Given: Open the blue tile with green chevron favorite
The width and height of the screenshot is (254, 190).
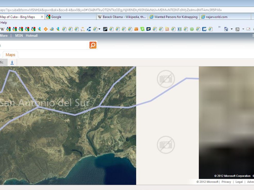Looking at the screenshot, I should (179, 29).
